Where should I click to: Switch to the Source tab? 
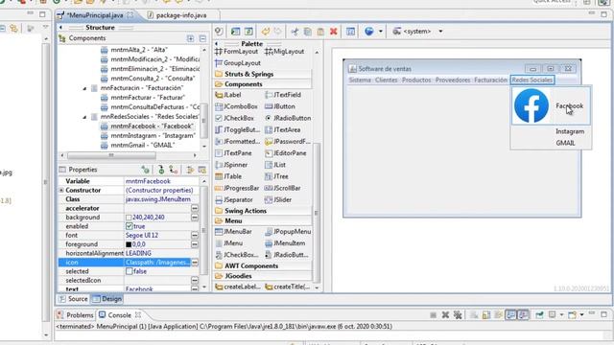[73, 299]
